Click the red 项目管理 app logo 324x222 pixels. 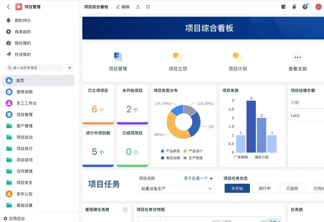[19, 7]
